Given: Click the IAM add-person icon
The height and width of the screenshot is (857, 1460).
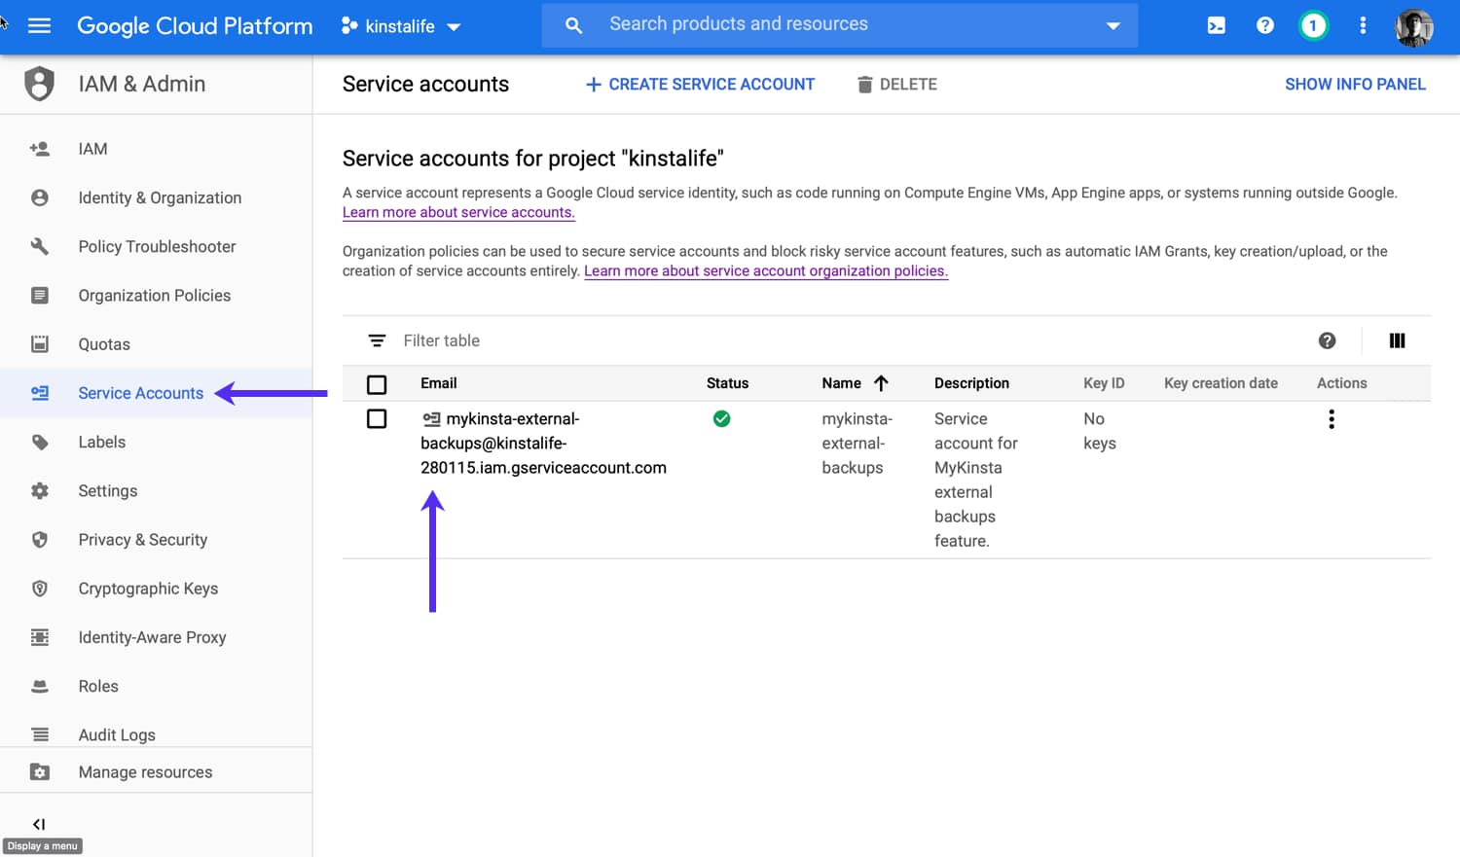Looking at the screenshot, I should [x=39, y=149].
